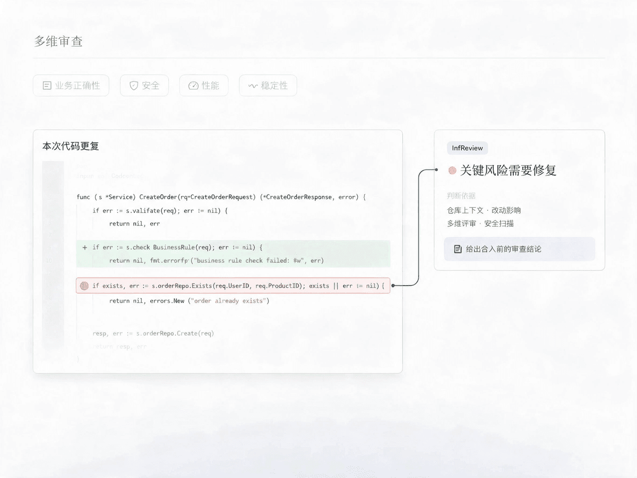The height and width of the screenshot is (478, 637).
Task: Select the highlighted s.orderRepo.Exists code line
Action: (233, 286)
